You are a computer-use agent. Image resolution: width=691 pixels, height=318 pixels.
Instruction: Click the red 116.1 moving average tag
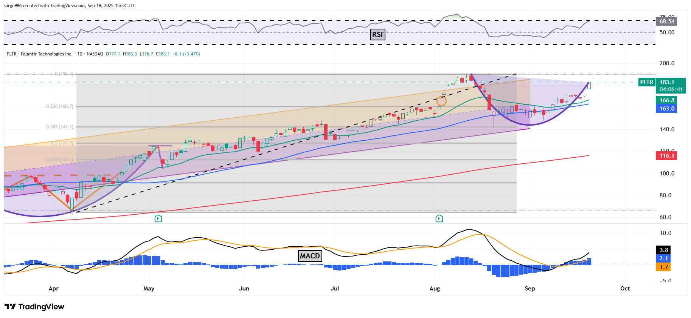[666, 156]
